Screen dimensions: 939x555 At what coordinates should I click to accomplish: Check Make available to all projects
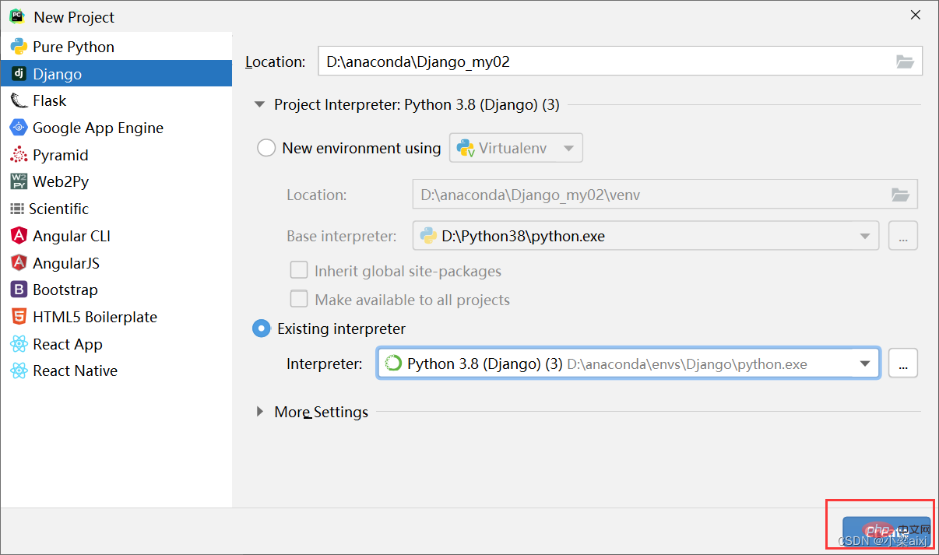(299, 300)
